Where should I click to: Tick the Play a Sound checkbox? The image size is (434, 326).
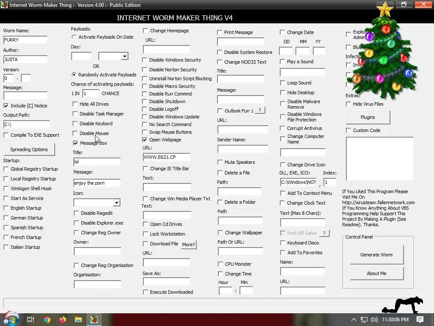pos(282,62)
